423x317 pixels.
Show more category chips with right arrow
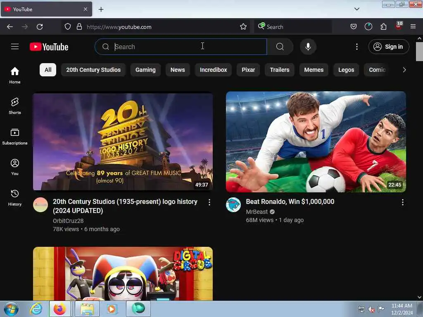coord(404,70)
